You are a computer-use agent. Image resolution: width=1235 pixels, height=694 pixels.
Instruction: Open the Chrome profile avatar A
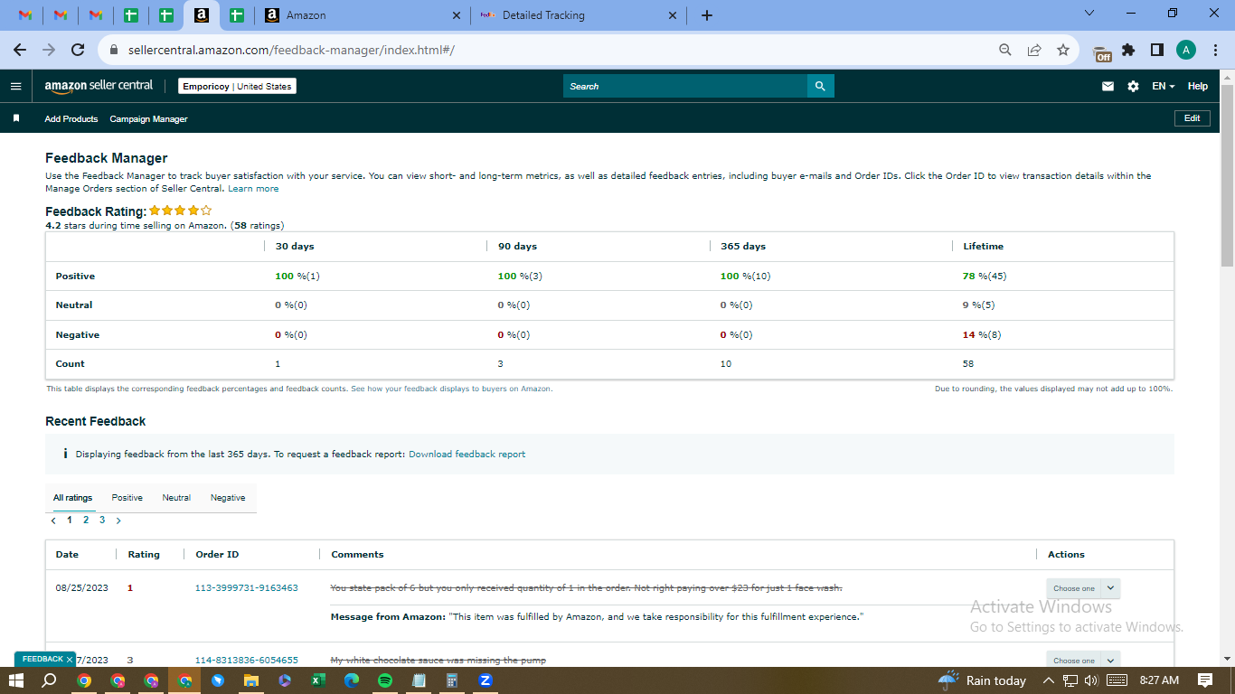point(1186,50)
